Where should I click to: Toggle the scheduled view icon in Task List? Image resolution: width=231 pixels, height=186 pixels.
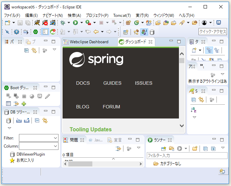(217, 50)
